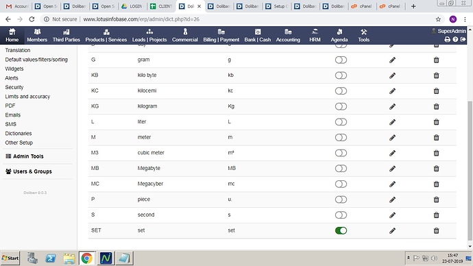Open the help question mark icon

[455, 40]
